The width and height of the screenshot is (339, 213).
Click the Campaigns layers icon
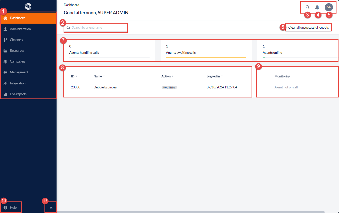point(5,62)
